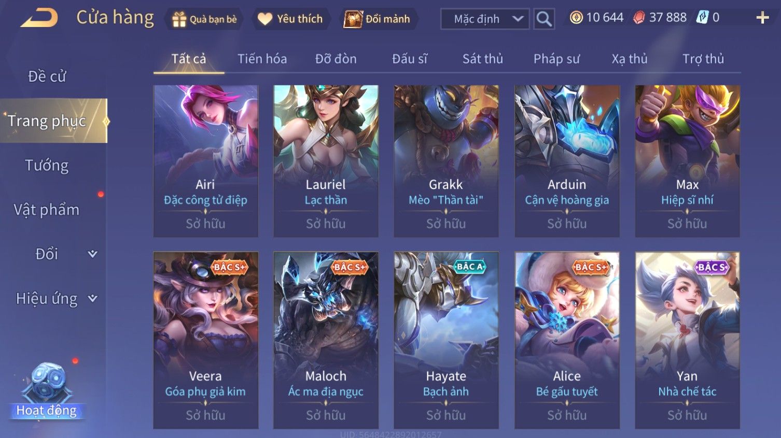Open Yêu thích favorites heart
781x438 pixels.
(x=265, y=19)
